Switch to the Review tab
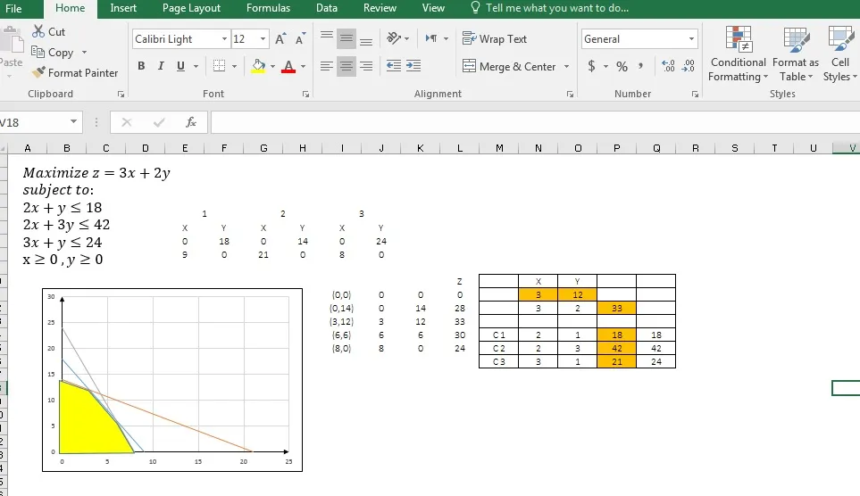This screenshot has height=496, width=860. [380, 8]
